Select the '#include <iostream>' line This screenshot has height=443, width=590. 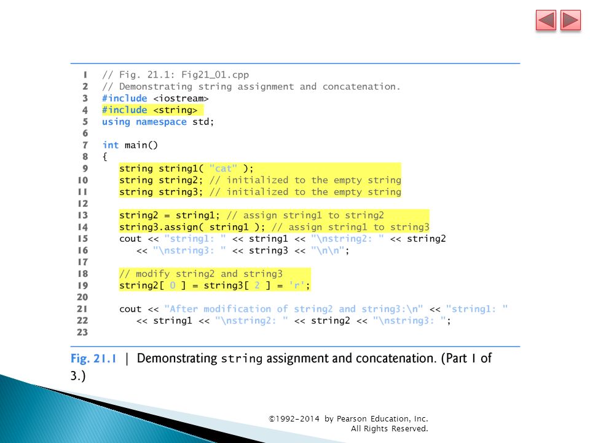(x=155, y=98)
